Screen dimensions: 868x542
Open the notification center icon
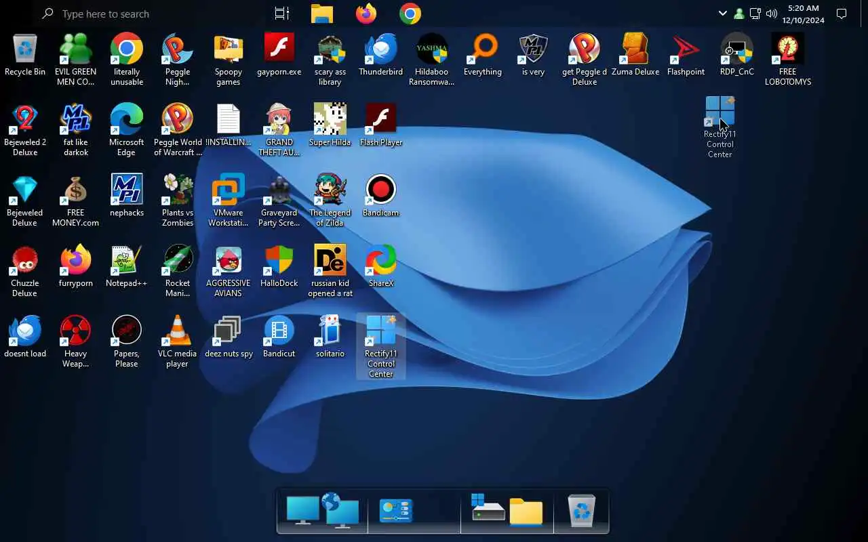pyautogui.click(x=842, y=14)
